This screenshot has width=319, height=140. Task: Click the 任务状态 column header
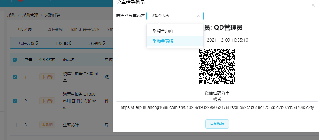coord(47,60)
